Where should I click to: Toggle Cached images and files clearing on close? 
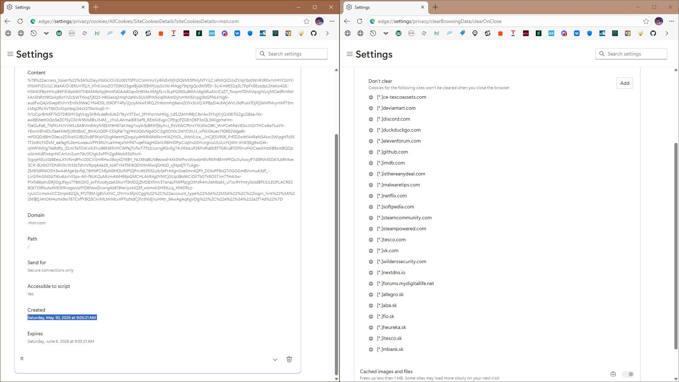coord(628,374)
